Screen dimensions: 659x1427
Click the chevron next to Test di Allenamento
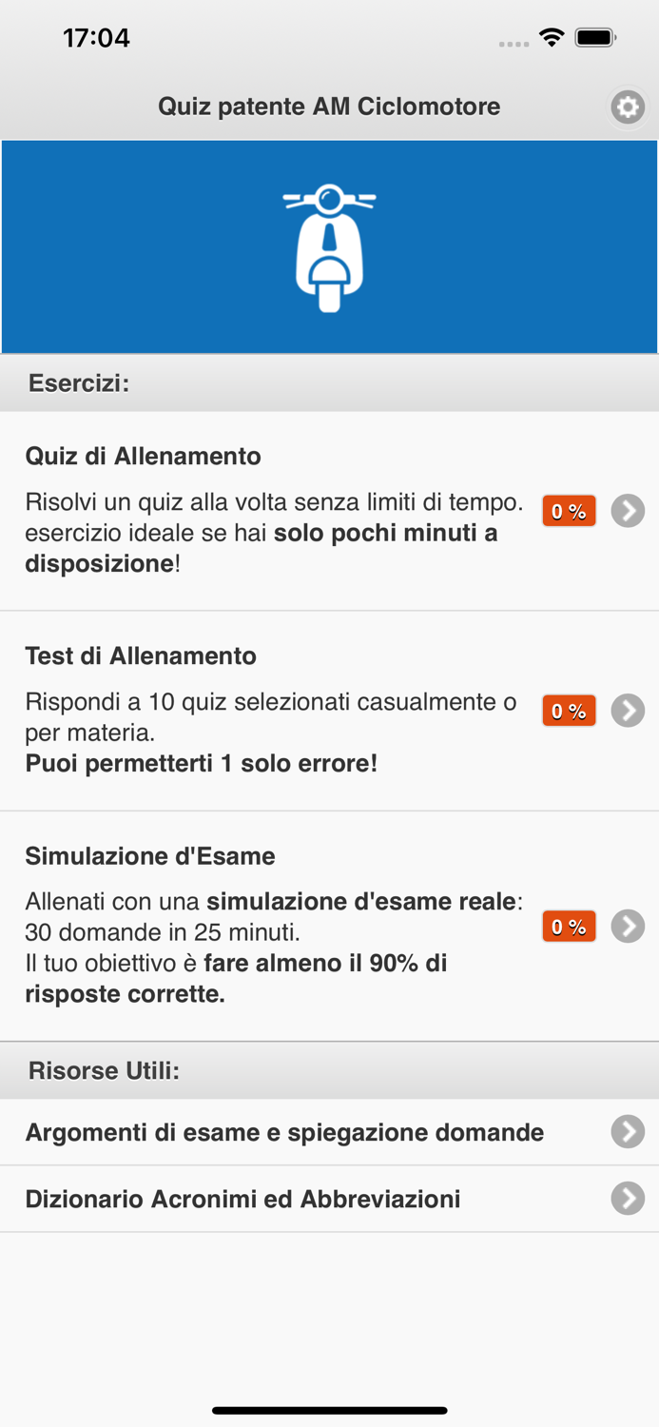(629, 710)
